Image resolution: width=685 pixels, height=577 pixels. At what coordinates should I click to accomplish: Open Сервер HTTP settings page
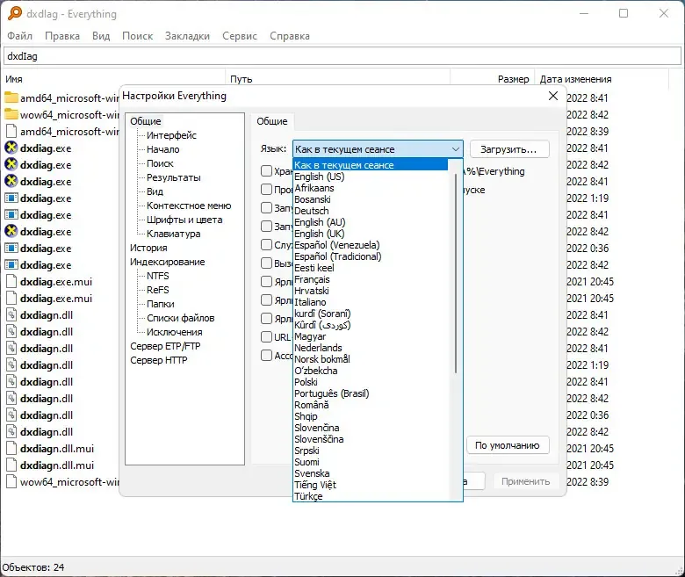coord(159,360)
